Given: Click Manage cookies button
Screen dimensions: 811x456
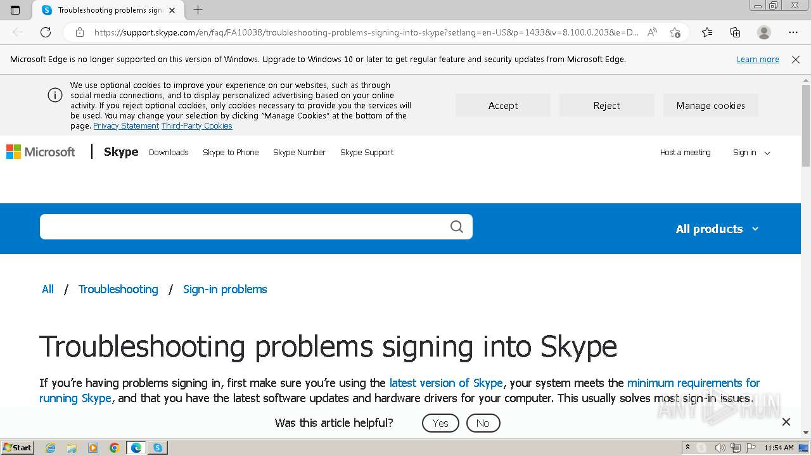Looking at the screenshot, I should tap(710, 106).
